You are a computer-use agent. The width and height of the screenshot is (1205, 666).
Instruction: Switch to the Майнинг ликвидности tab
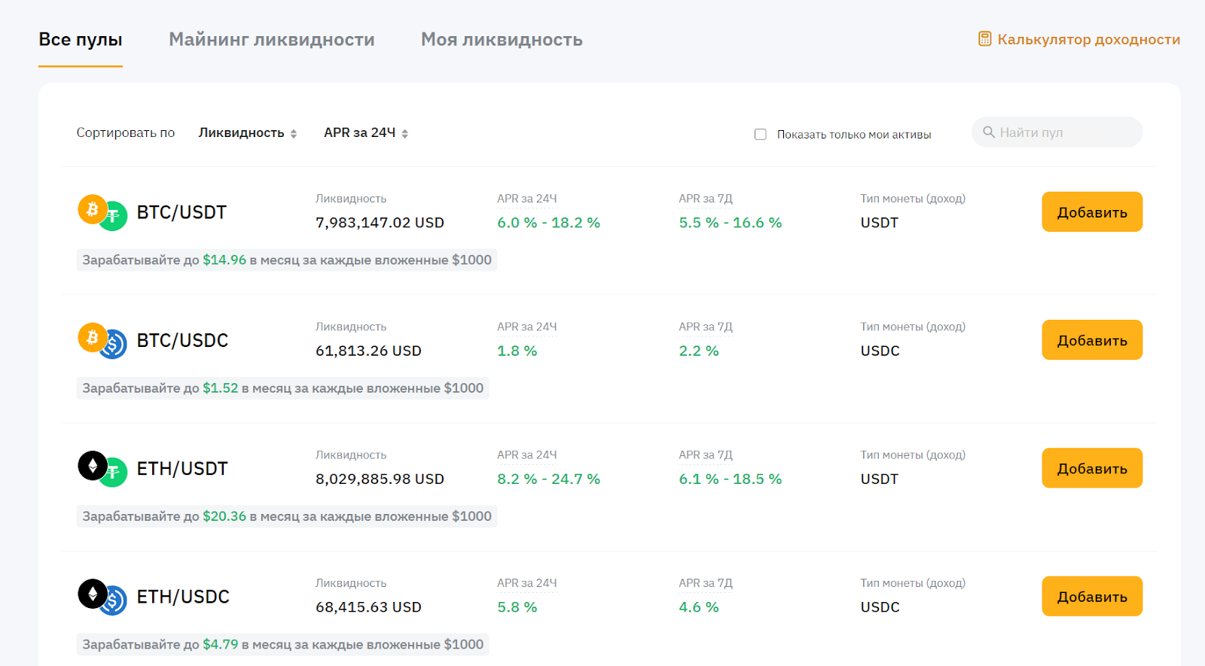point(271,40)
